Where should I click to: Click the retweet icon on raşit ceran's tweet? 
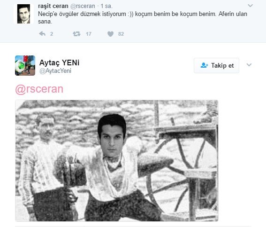76,34
